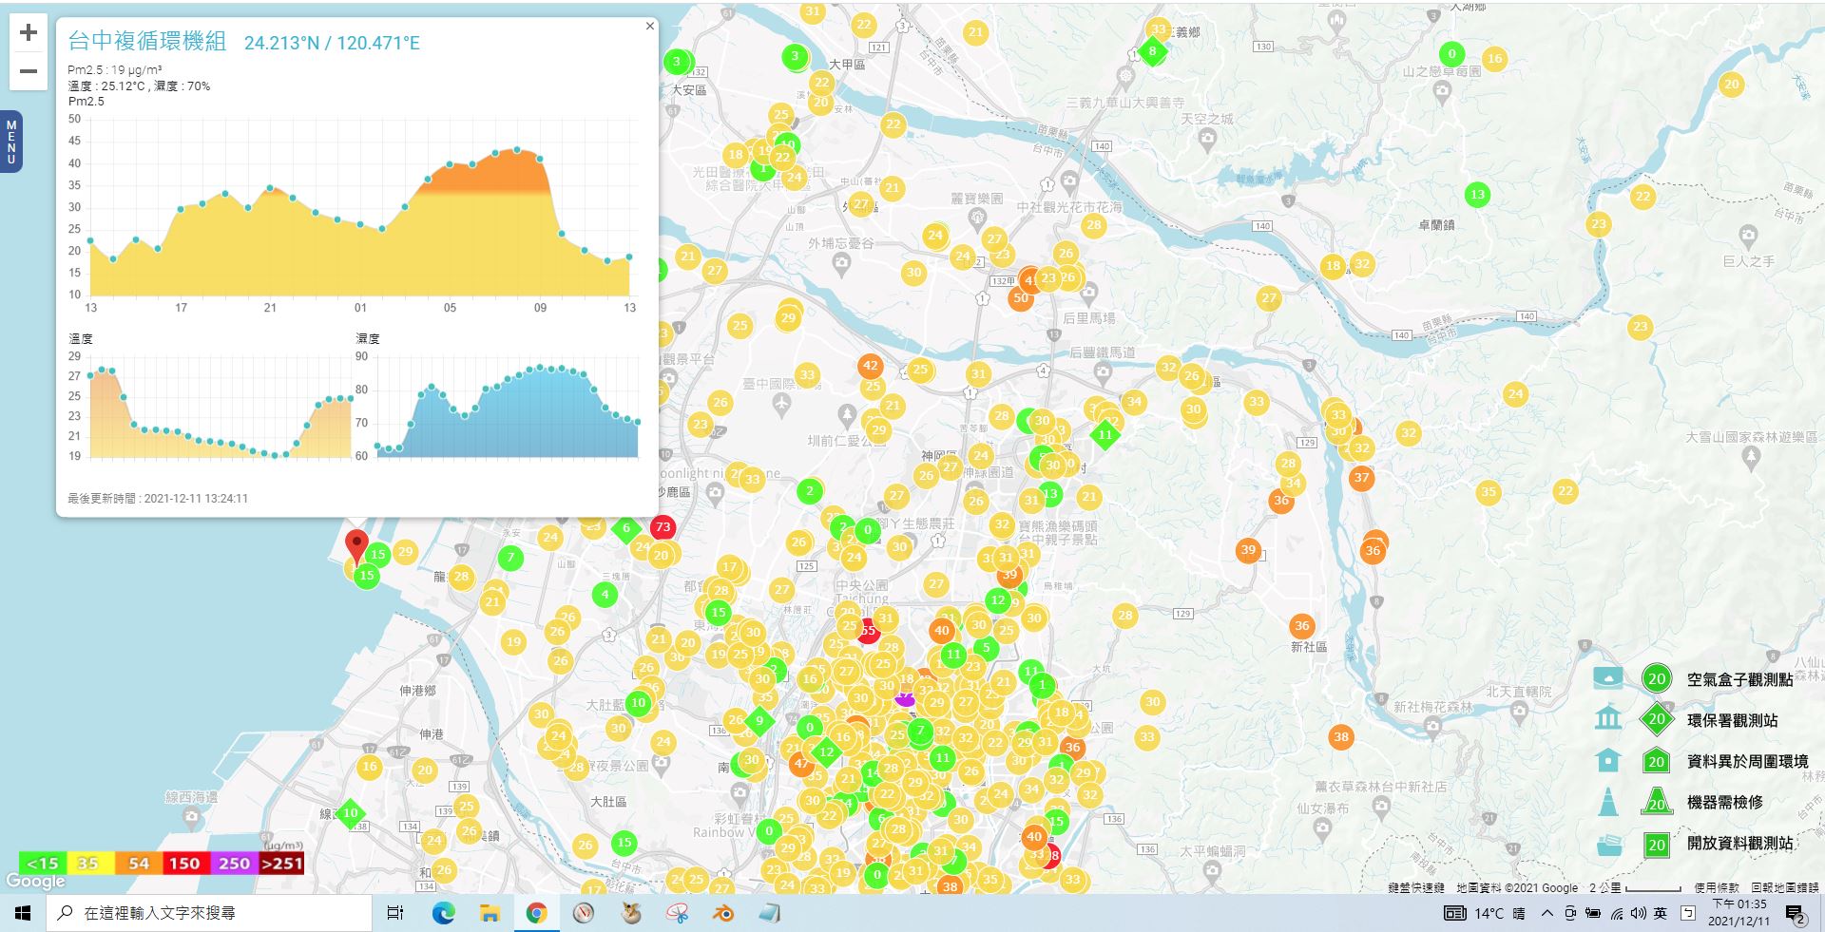Open 鍵盤快速鍵 keyboard shortcuts link
This screenshot has height=932, width=1825.
(1416, 887)
